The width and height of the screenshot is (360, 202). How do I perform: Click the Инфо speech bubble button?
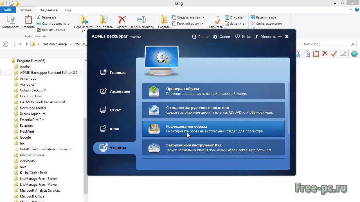[x=243, y=36]
